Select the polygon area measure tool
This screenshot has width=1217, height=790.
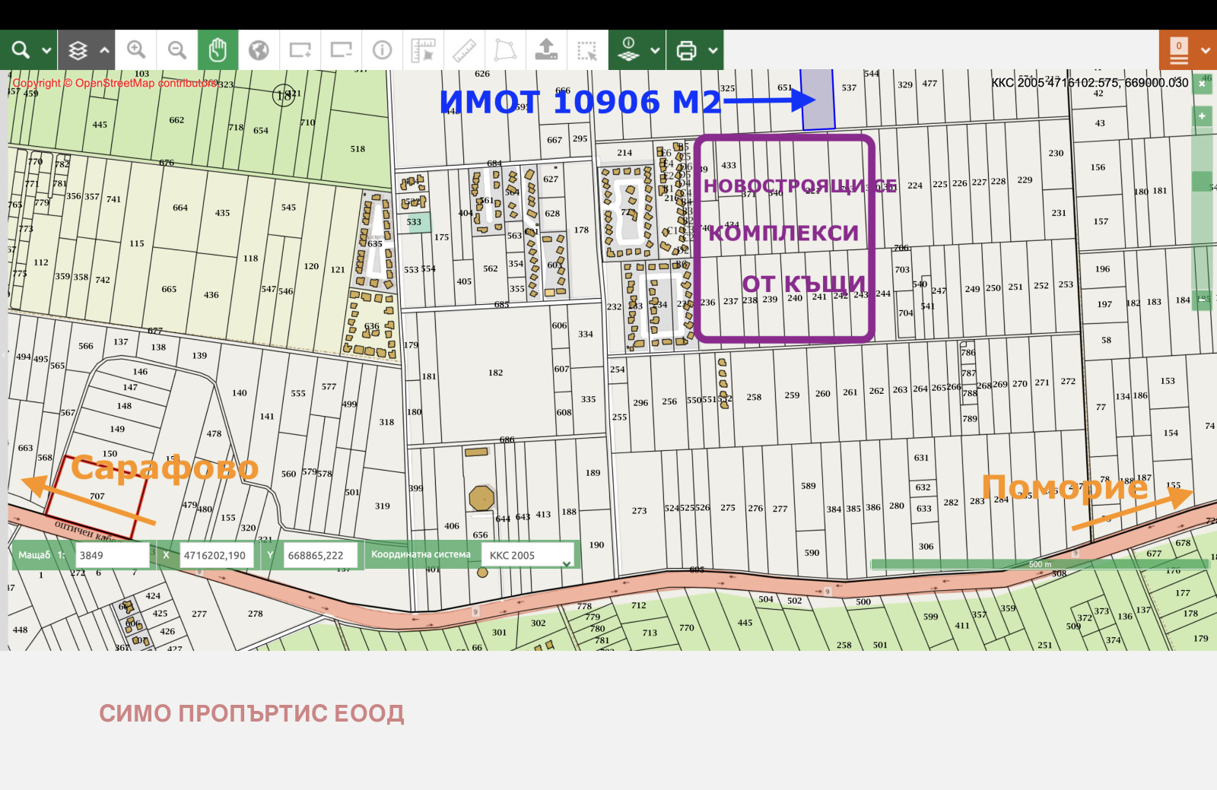pos(505,50)
